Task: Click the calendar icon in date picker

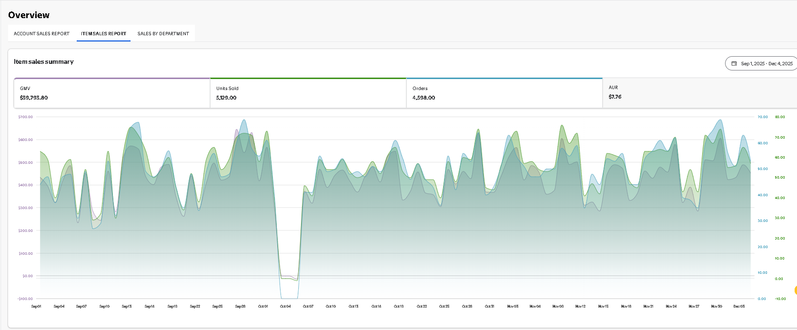Action: (x=734, y=63)
